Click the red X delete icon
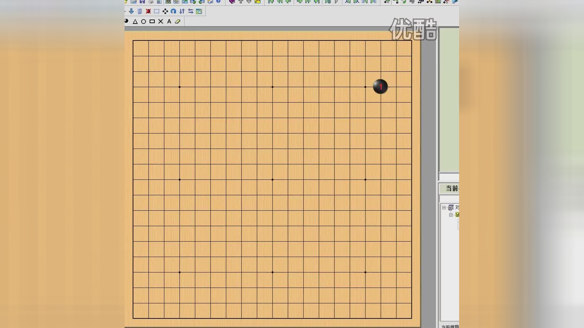Image resolution: width=584 pixels, height=328 pixels. point(148,11)
